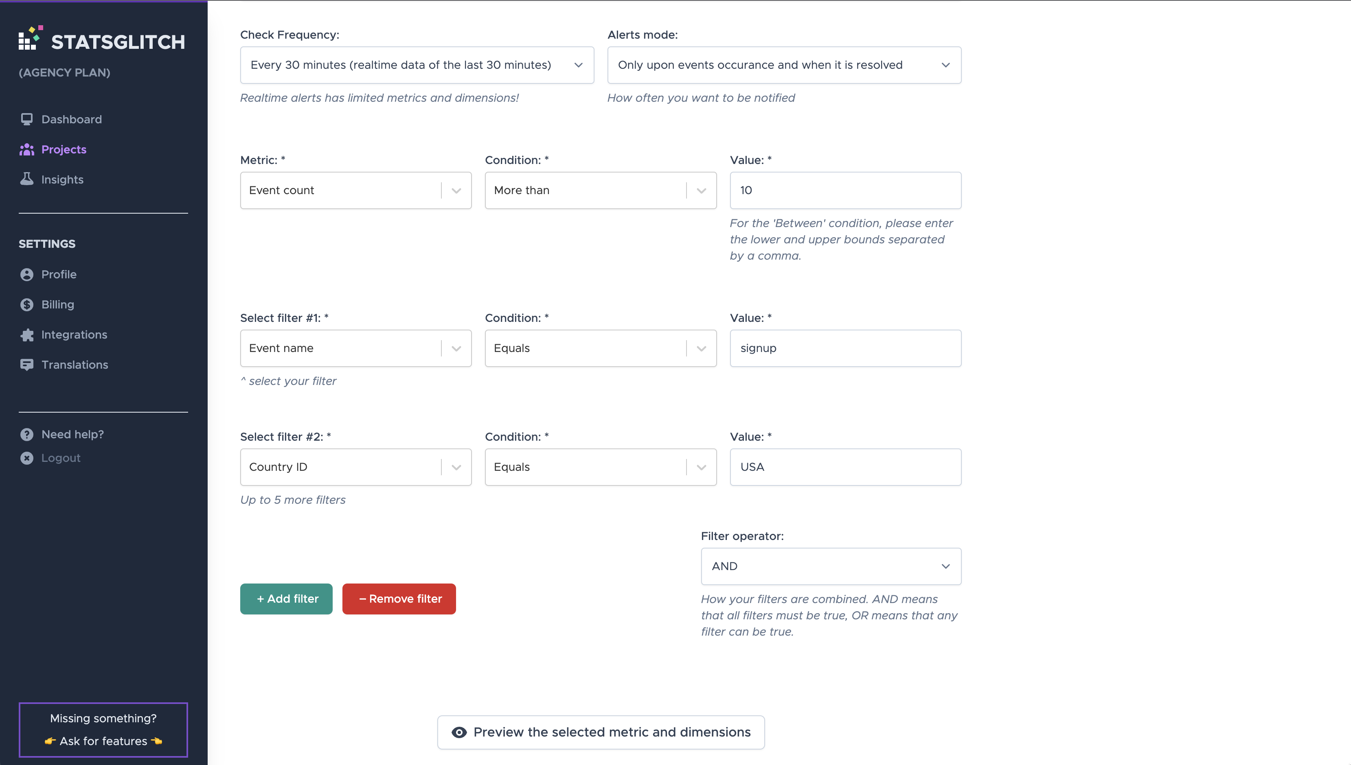
Task: Click the filter value field containing USA
Action: point(845,467)
